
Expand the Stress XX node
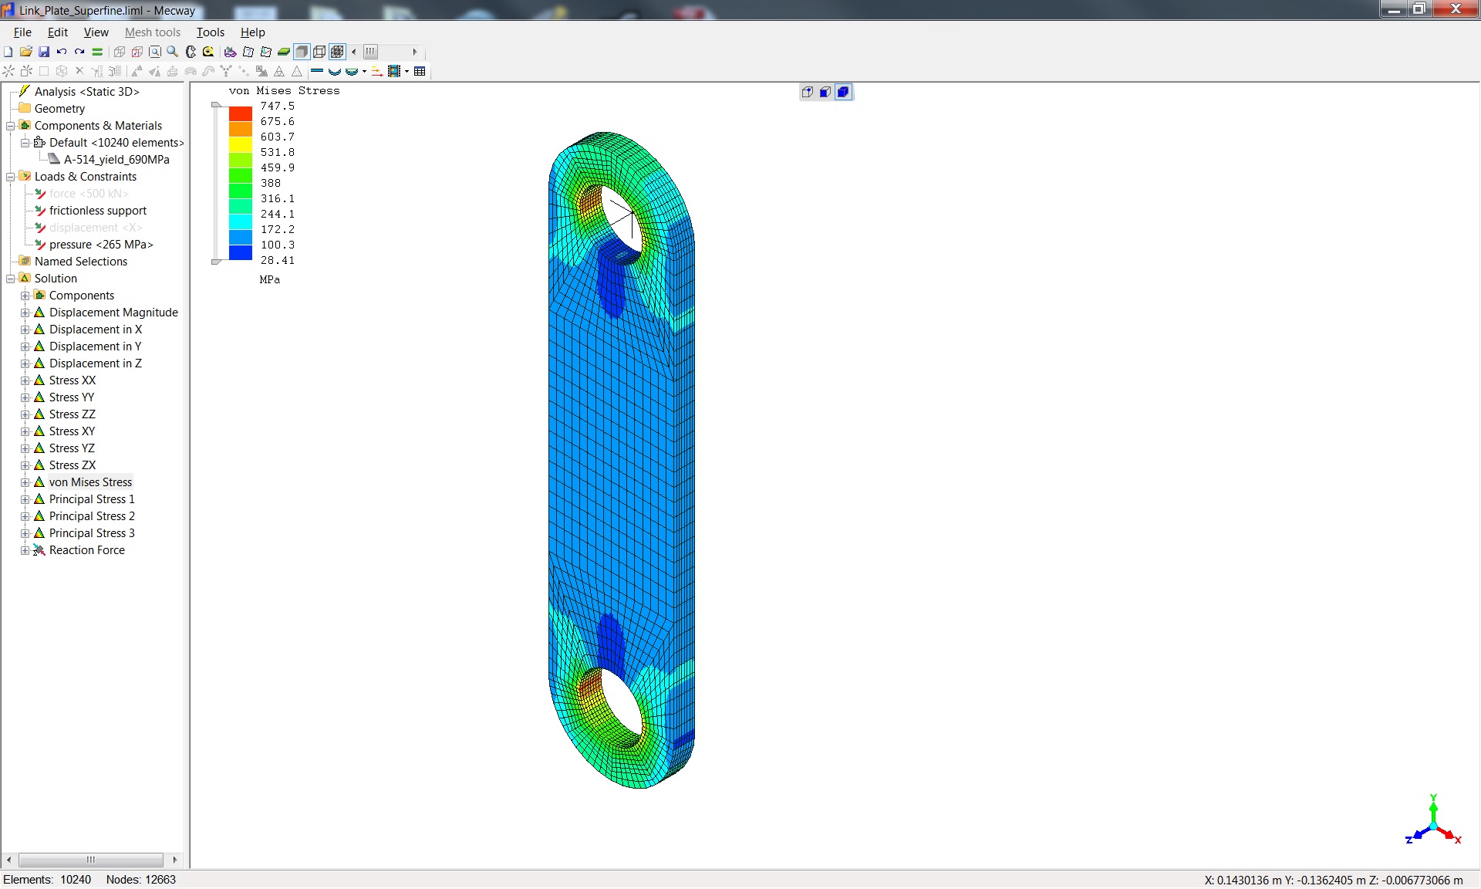[25, 380]
